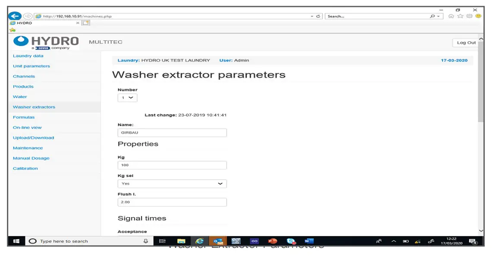The height and width of the screenshot is (256, 493).
Task: Expand hidden icons in the system tray
Action: [x=393, y=241]
